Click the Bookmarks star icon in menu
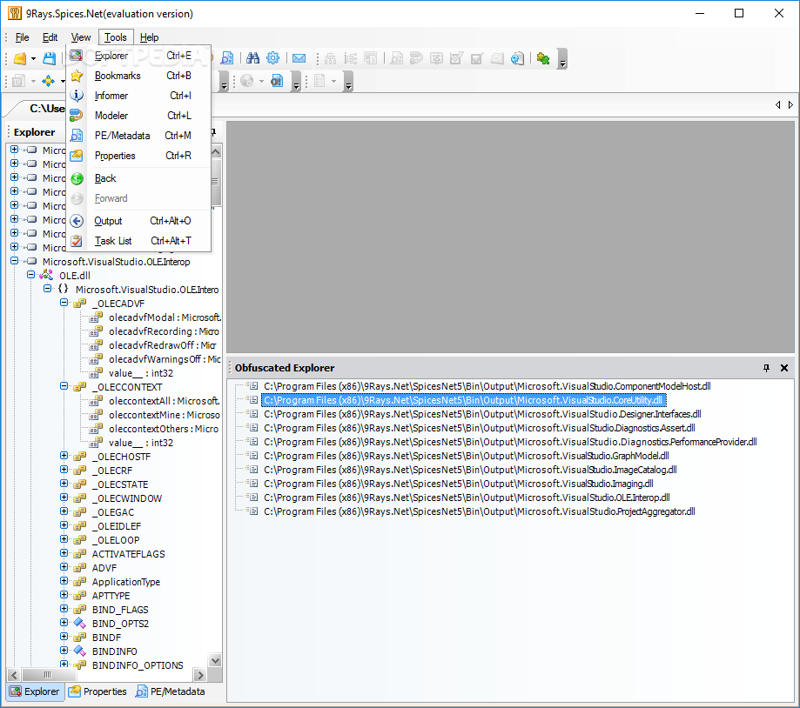 [x=77, y=76]
